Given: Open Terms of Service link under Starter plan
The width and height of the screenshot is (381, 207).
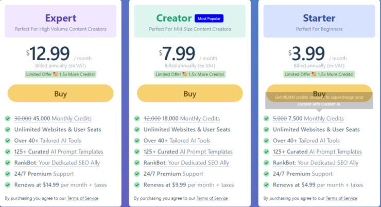Looking at the screenshot, I should (x=341, y=198).
